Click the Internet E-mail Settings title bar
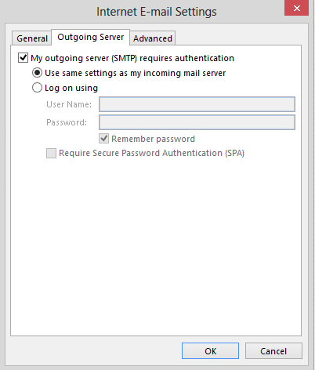 tap(157, 12)
